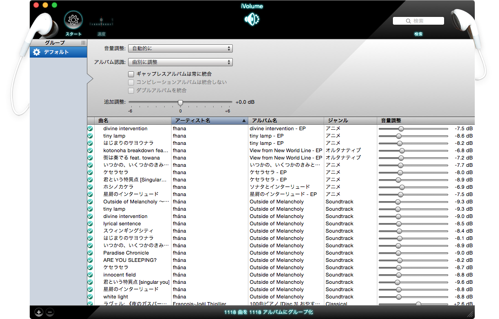499x319 pixels.
Task: Click the checkmark icon for divine intervention fhana
Action: (91, 128)
